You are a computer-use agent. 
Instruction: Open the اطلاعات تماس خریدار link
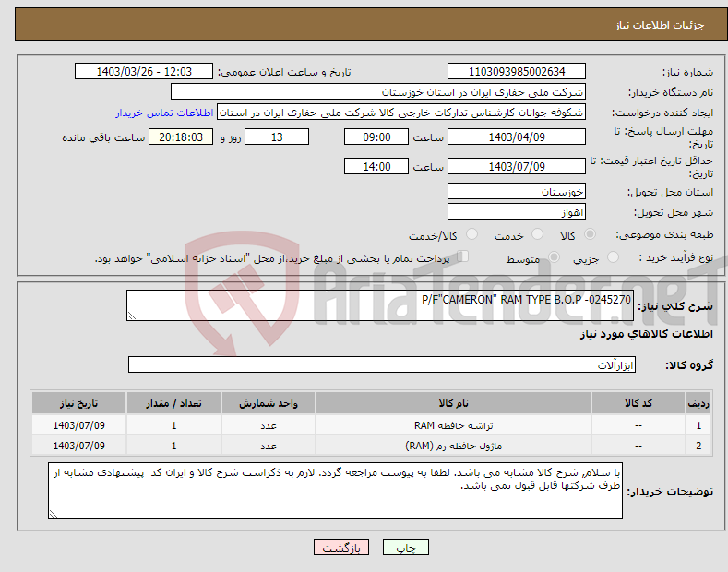tap(164, 113)
